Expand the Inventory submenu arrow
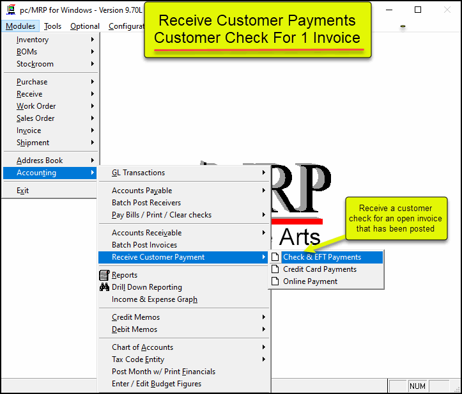 [93, 40]
